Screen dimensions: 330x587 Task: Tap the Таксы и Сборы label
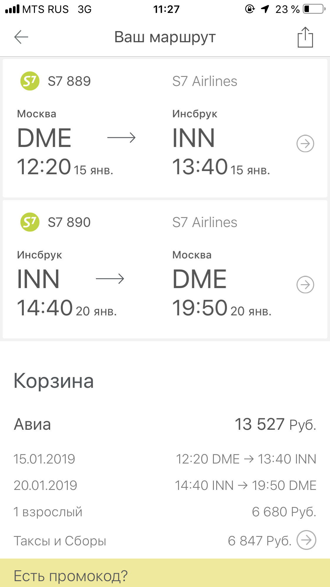tap(60, 541)
